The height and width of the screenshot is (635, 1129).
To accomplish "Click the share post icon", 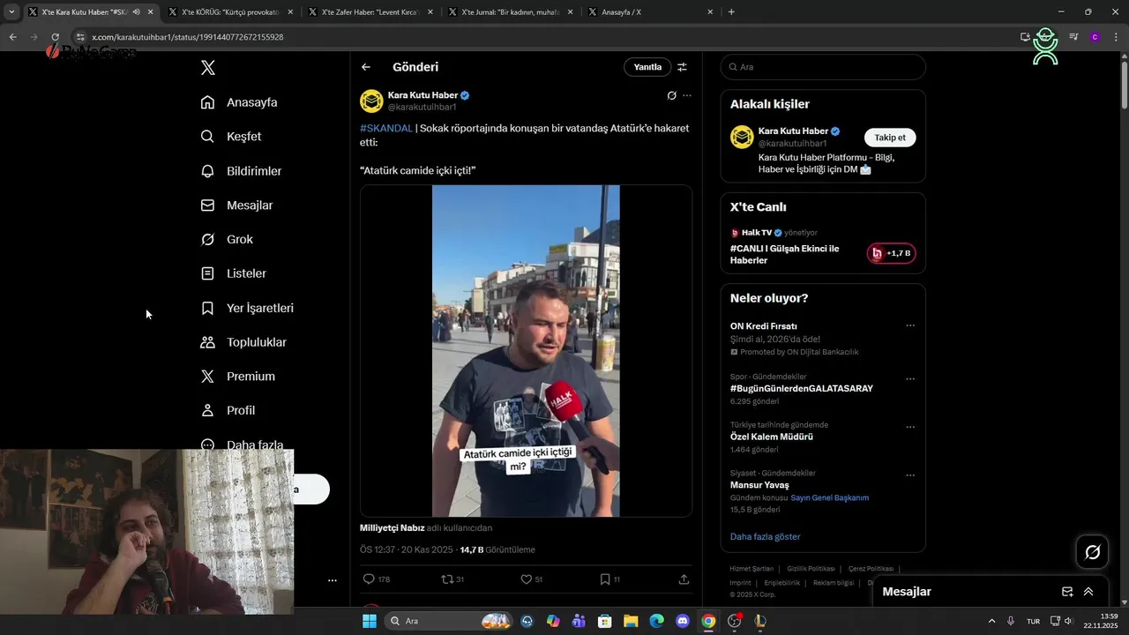I will [684, 579].
